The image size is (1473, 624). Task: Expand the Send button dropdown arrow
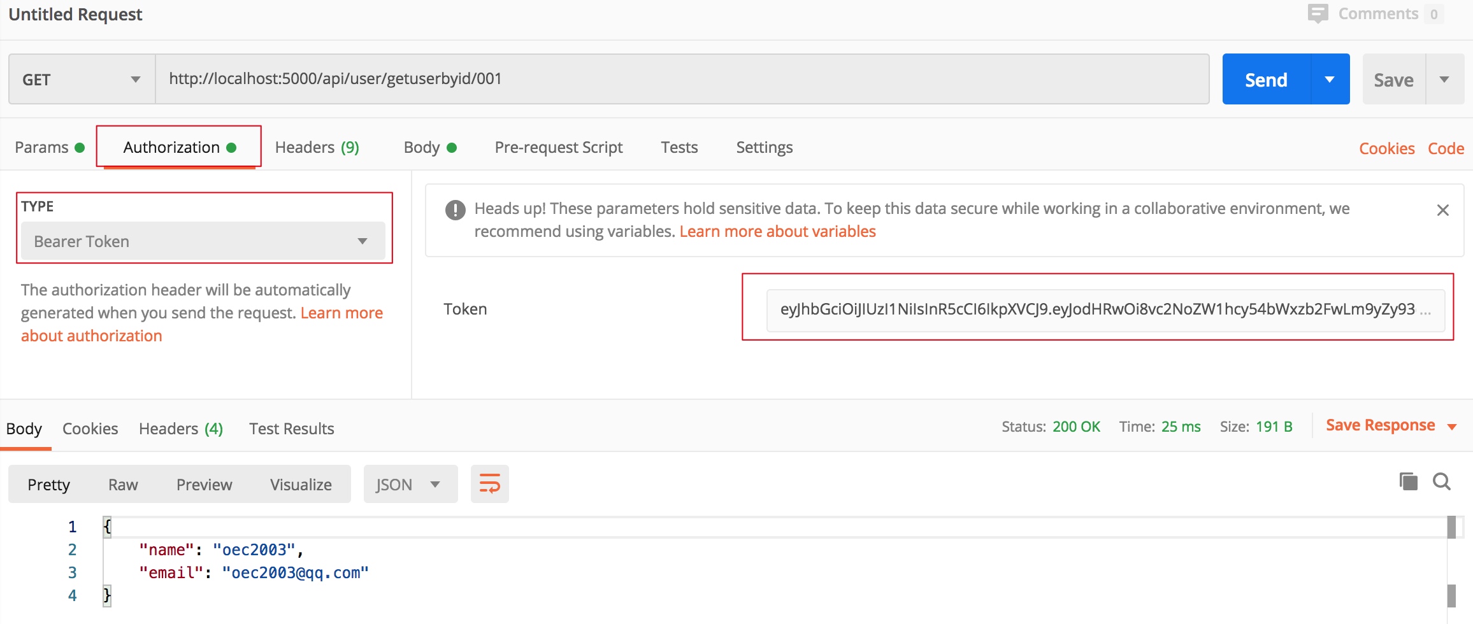(1330, 80)
